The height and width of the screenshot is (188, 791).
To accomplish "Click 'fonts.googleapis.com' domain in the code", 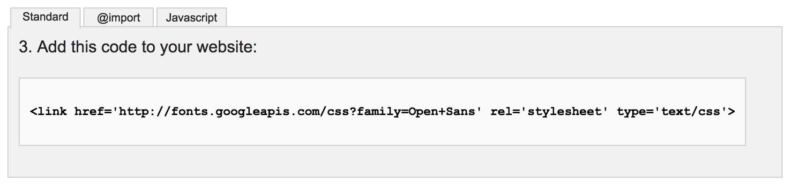I will click(245, 112).
